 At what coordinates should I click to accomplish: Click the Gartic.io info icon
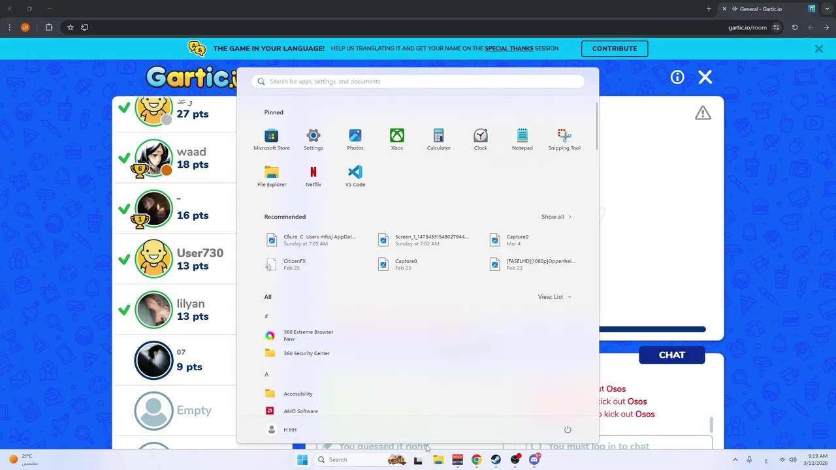coord(677,77)
